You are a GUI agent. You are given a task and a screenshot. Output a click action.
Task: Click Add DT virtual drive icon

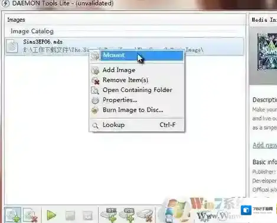tap(109, 215)
